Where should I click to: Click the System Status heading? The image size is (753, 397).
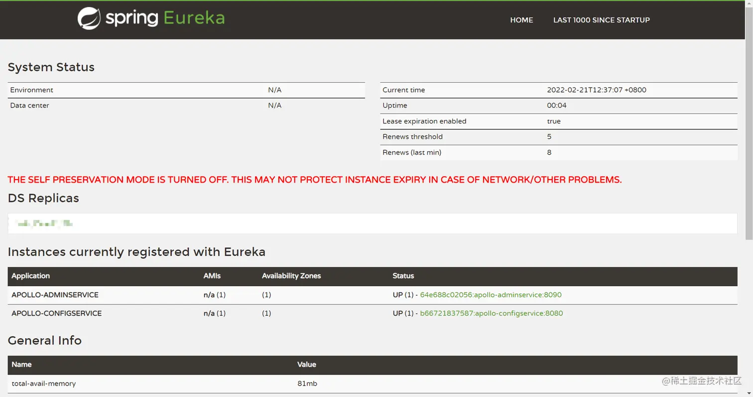click(51, 67)
